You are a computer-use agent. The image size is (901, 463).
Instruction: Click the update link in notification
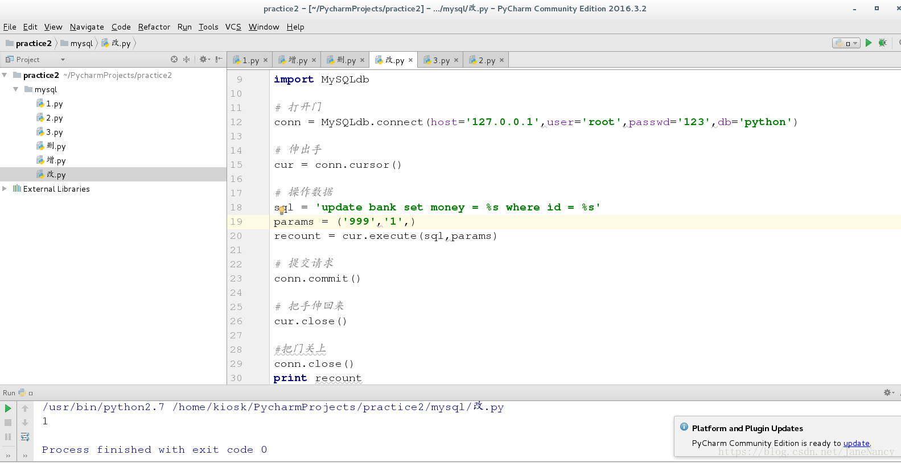click(x=857, y=443)
